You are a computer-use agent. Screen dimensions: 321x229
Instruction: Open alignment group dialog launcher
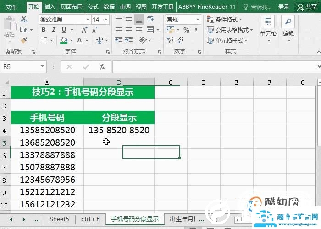160,52
